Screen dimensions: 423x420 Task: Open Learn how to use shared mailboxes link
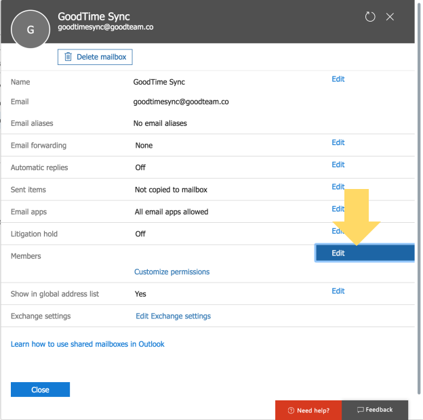(x=87, y=344)
